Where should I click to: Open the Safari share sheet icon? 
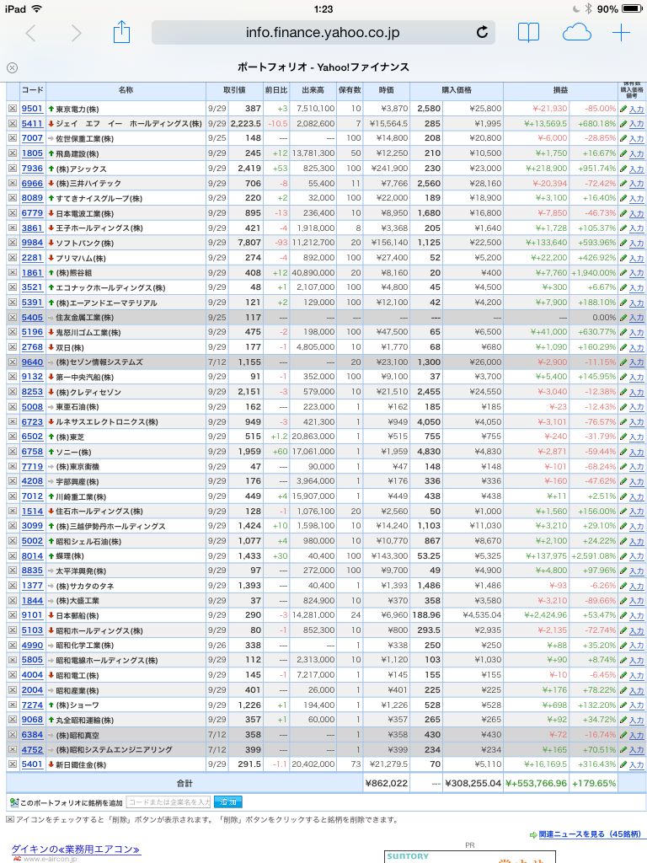[121, 32]
